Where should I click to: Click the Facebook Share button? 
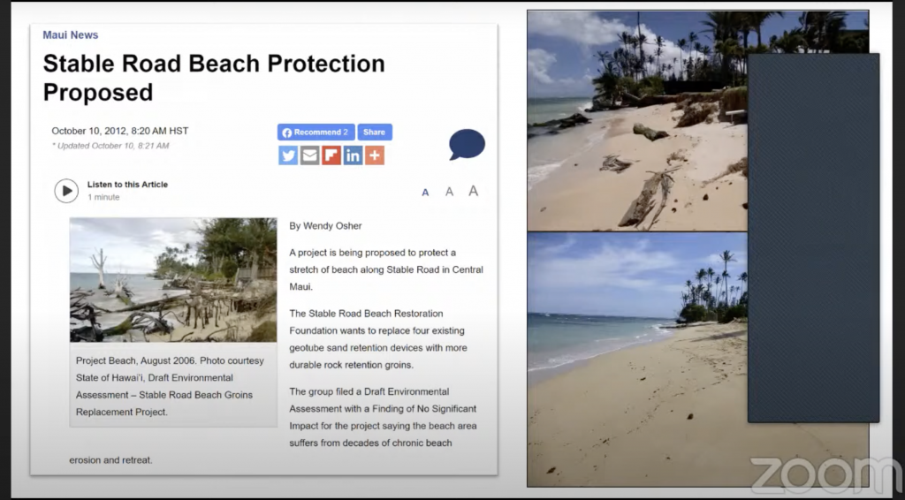pyautogui.click(x=375, y=132)
